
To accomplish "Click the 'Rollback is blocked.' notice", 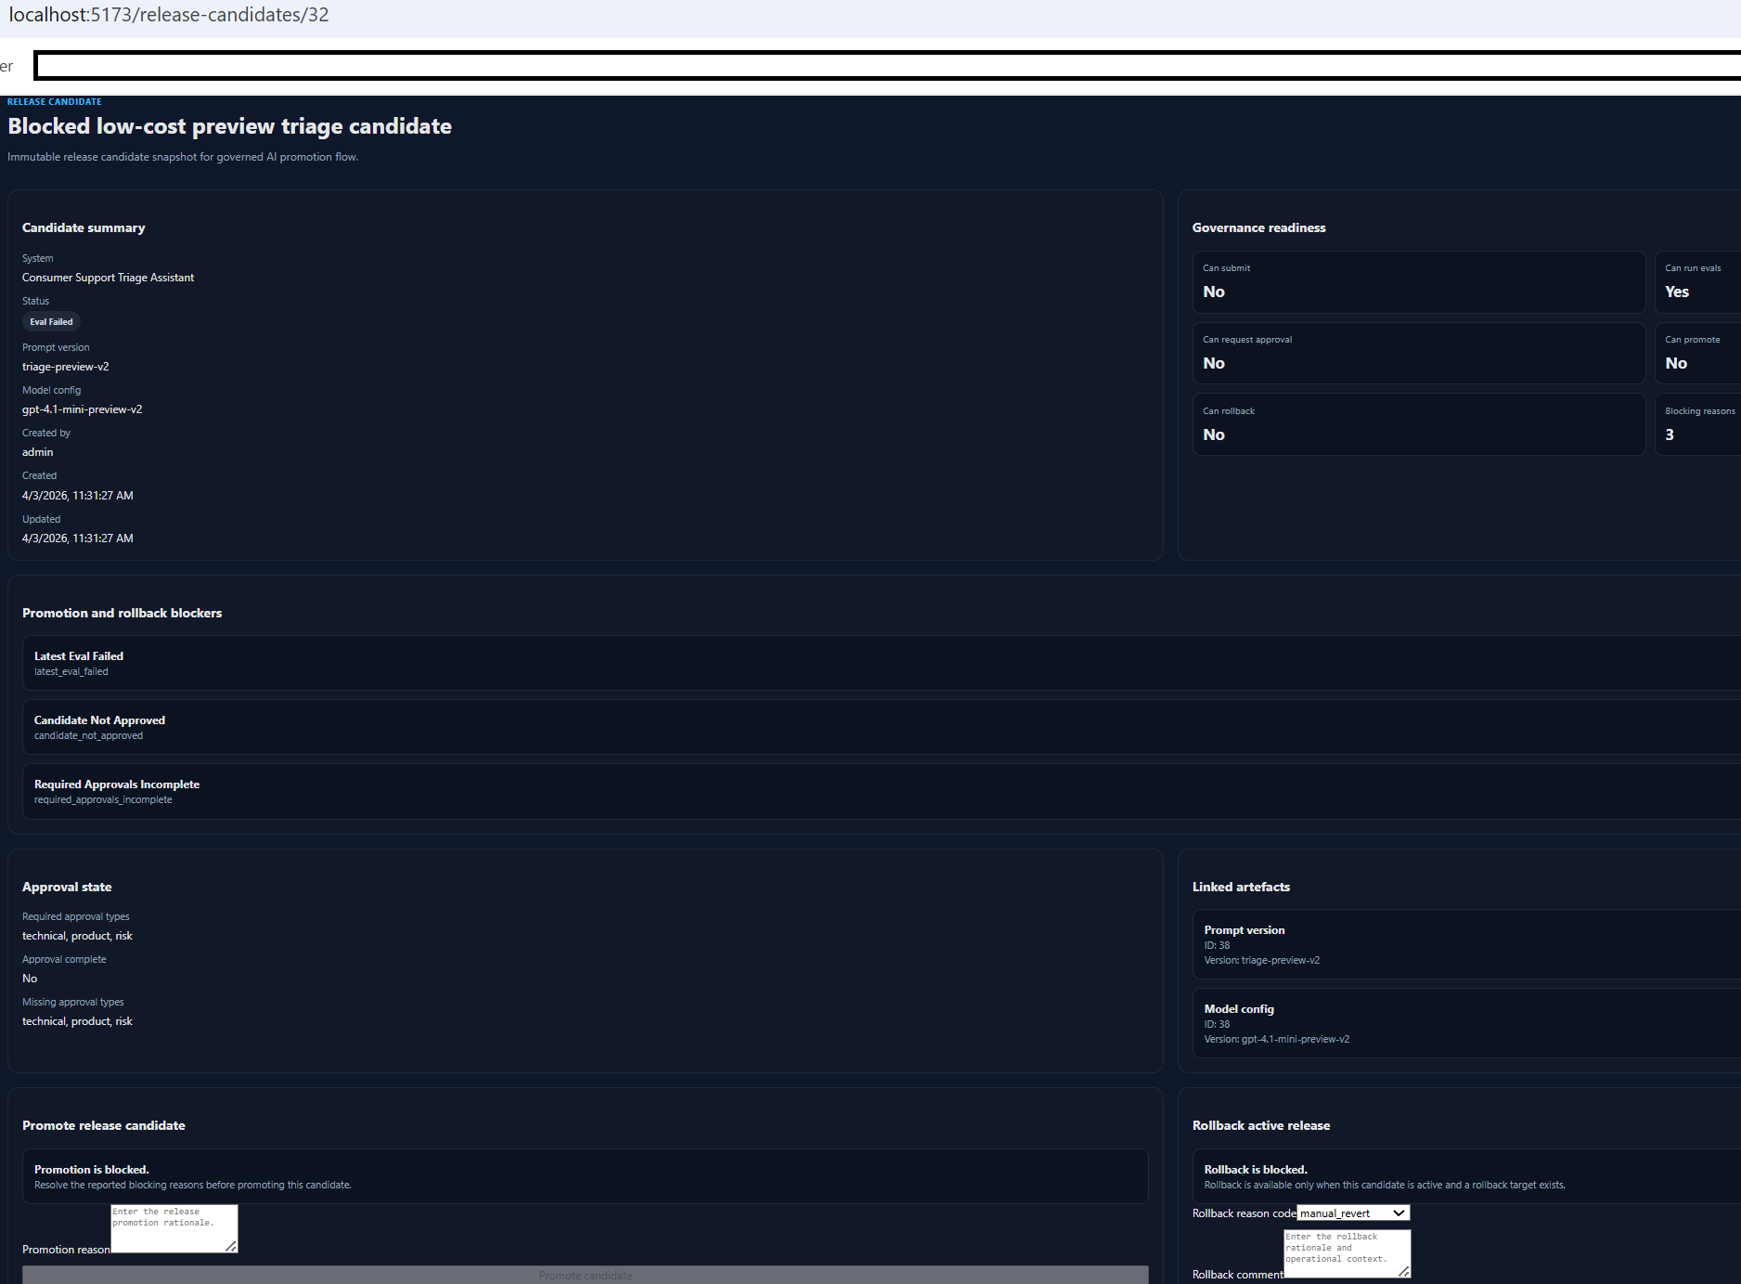I will [1466, 1176].
